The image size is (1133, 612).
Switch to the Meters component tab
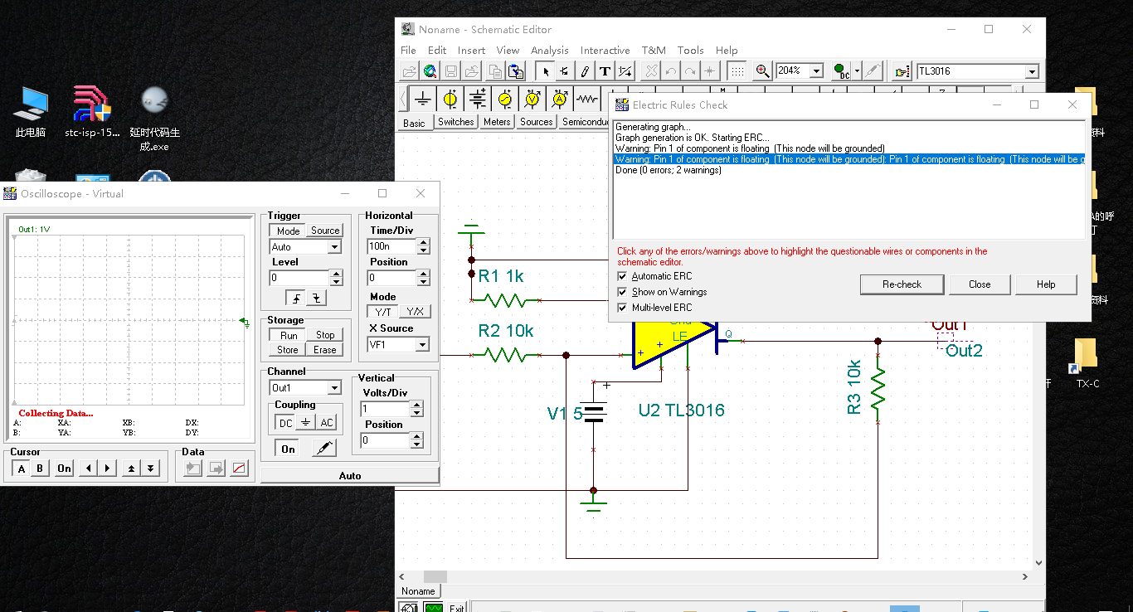[x=497, y=122]
